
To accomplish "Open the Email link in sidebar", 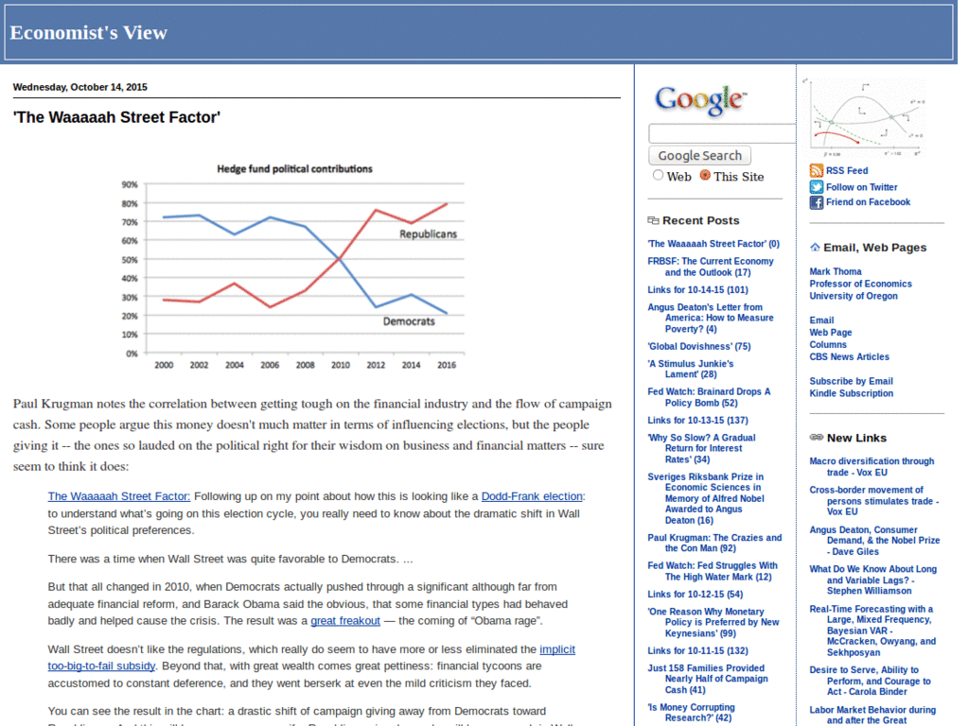I will tap(821, 320).
